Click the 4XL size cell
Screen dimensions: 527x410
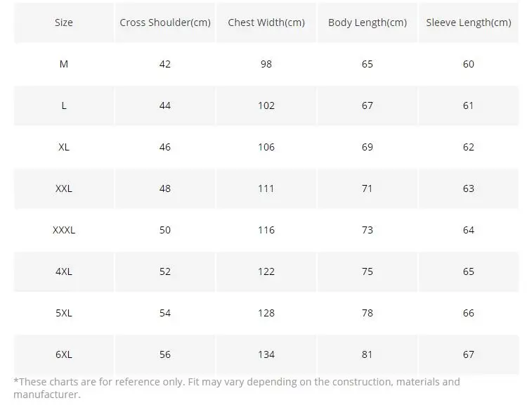[x=64, y=271]
